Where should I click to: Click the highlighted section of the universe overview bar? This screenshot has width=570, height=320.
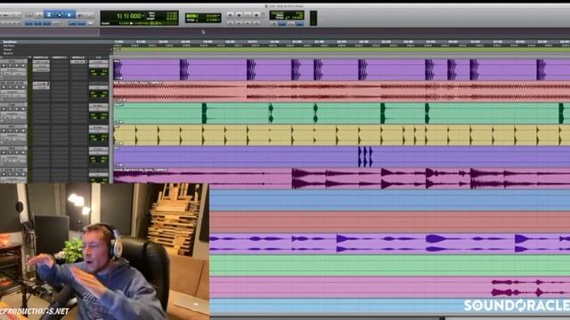50,32
